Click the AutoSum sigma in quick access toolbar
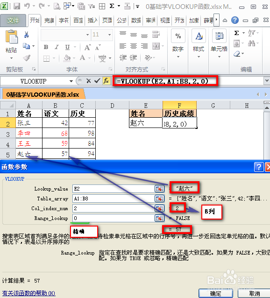270x298 pixels. [112, 6]
